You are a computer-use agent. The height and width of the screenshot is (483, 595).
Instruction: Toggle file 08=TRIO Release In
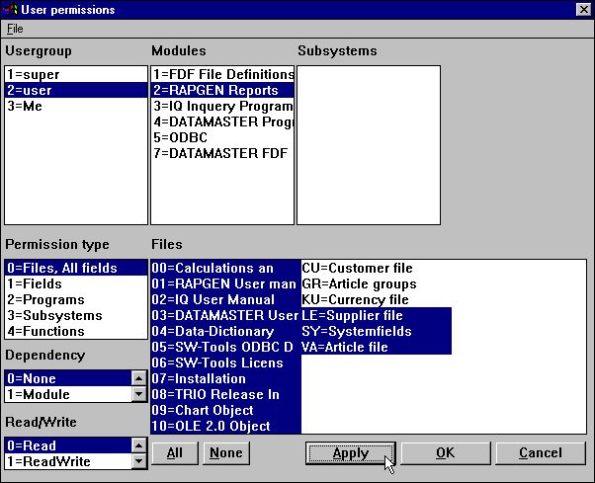click(x=225, y=394)
